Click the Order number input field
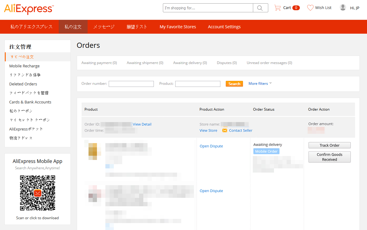 (131, 84)
